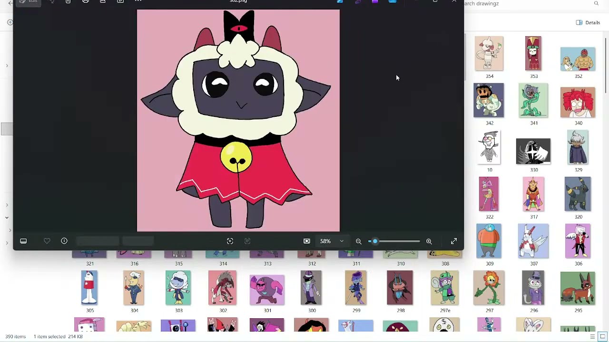Select thumbnail 329 in Explorer
Image resolution: width=609 pixels, height=342 pixels.
click(578, 147)
